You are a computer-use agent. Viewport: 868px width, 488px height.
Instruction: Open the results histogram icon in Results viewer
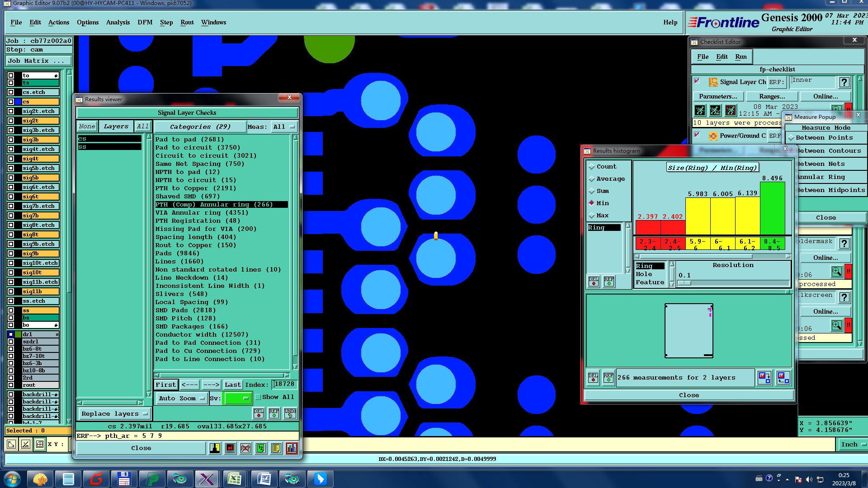292,448
